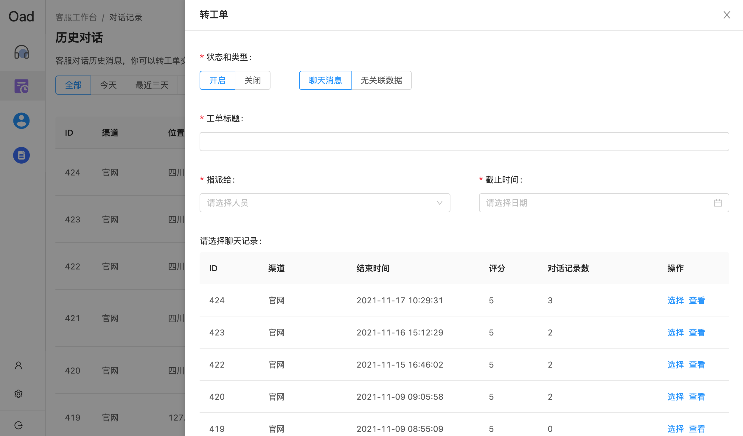The image size is (743, 436).
Task: Click end time 2021-11-17 10:29:31
Action: [x=400, y=300]
